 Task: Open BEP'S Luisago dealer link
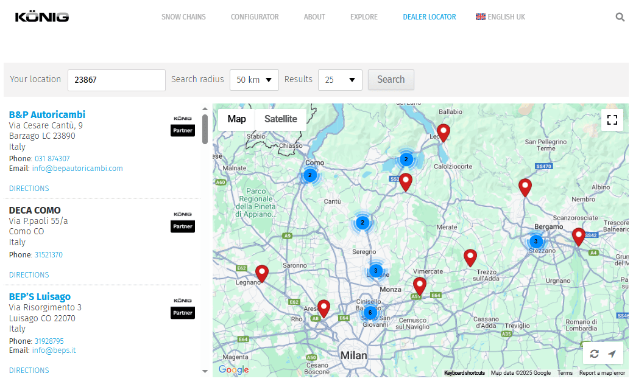click(x=40, y=297)
